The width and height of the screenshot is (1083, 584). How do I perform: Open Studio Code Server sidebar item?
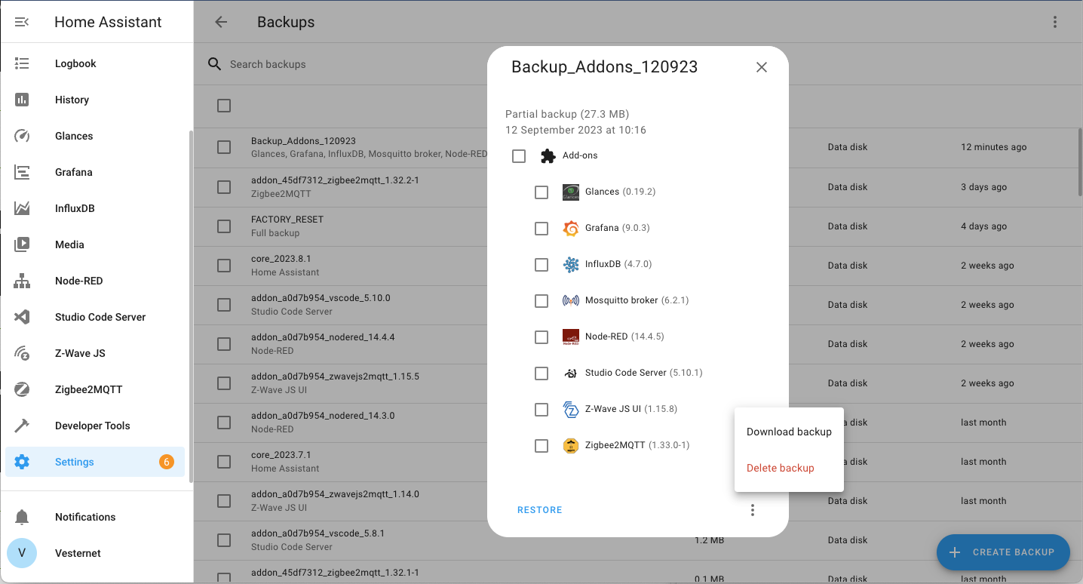(95, 317)
